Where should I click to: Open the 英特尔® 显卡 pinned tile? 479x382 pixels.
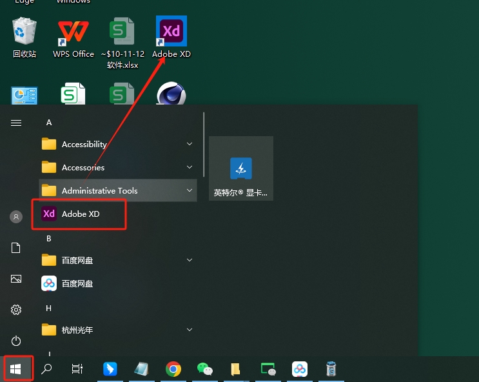coord(241,168)
